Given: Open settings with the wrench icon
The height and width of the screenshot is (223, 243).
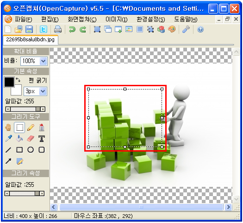Looking at the screenshot, I should pyautogui.click(x=186, y=29).
